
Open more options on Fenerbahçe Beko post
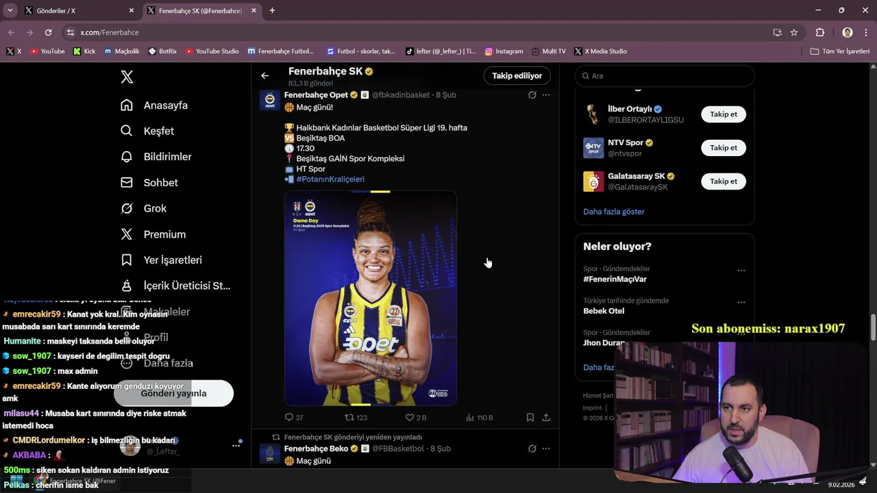click(546, 448)
